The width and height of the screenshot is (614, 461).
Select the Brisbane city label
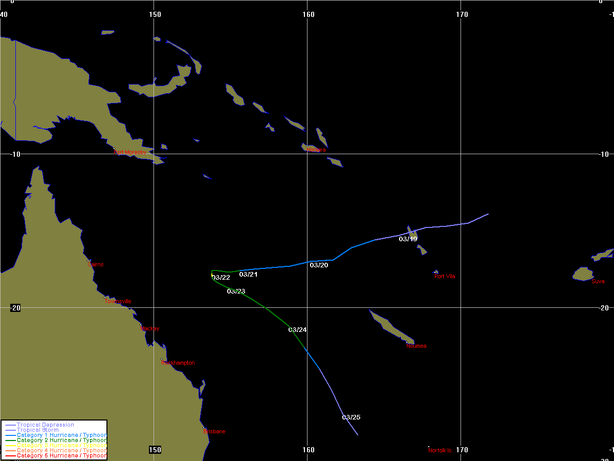click(214, 432)
